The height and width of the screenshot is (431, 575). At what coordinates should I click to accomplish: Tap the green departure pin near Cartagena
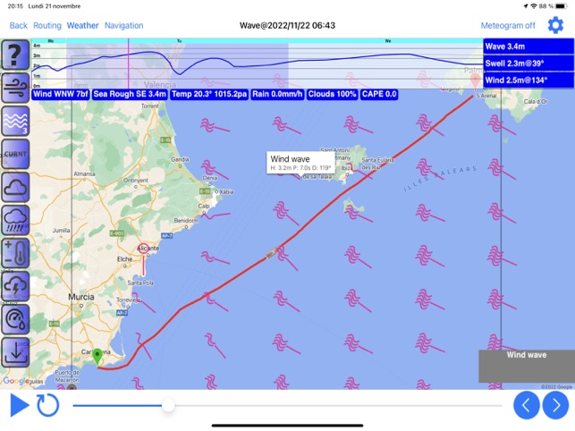tap(97, 357)
